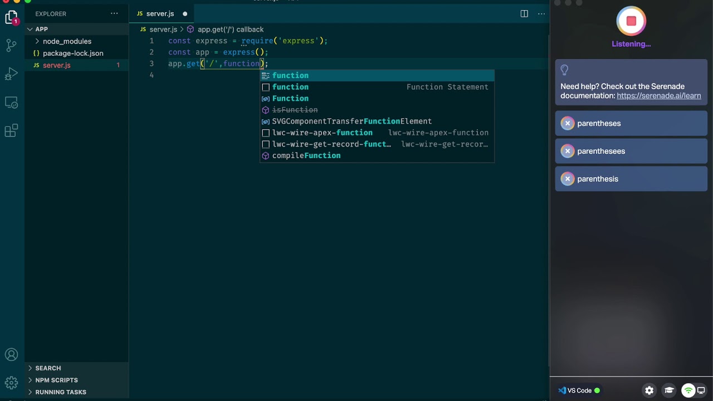Image resolution: width=713 pixels, height=401 pixels.
Task: Open the Remote Explorer view
Action: pos(11,103)
